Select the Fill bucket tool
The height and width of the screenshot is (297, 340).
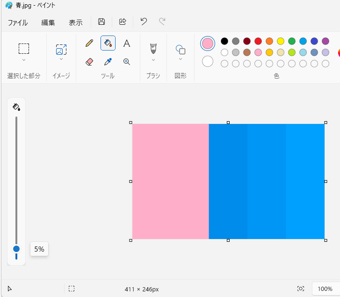click(x=108, y=43)
